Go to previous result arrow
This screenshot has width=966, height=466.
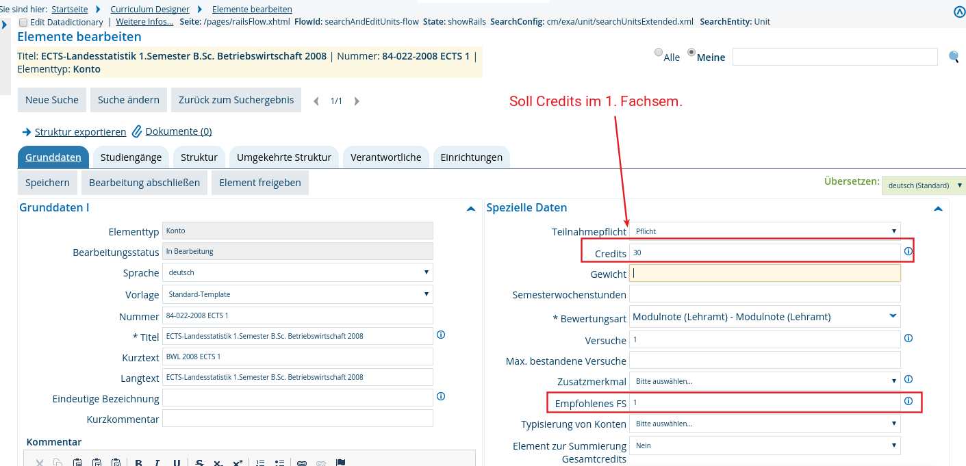tap(316, 101)
